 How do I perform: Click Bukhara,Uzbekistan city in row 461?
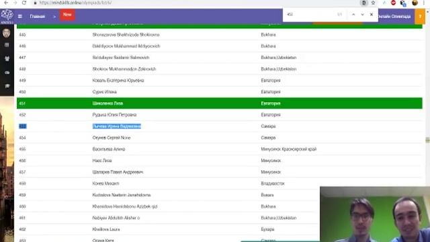pos(279,218)
